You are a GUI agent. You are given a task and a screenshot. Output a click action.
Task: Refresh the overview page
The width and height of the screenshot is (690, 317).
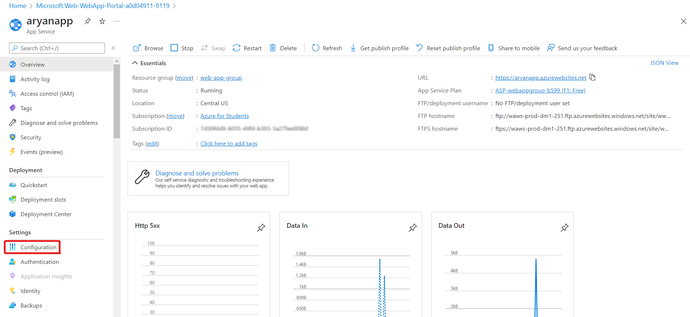tap(327, 48)
